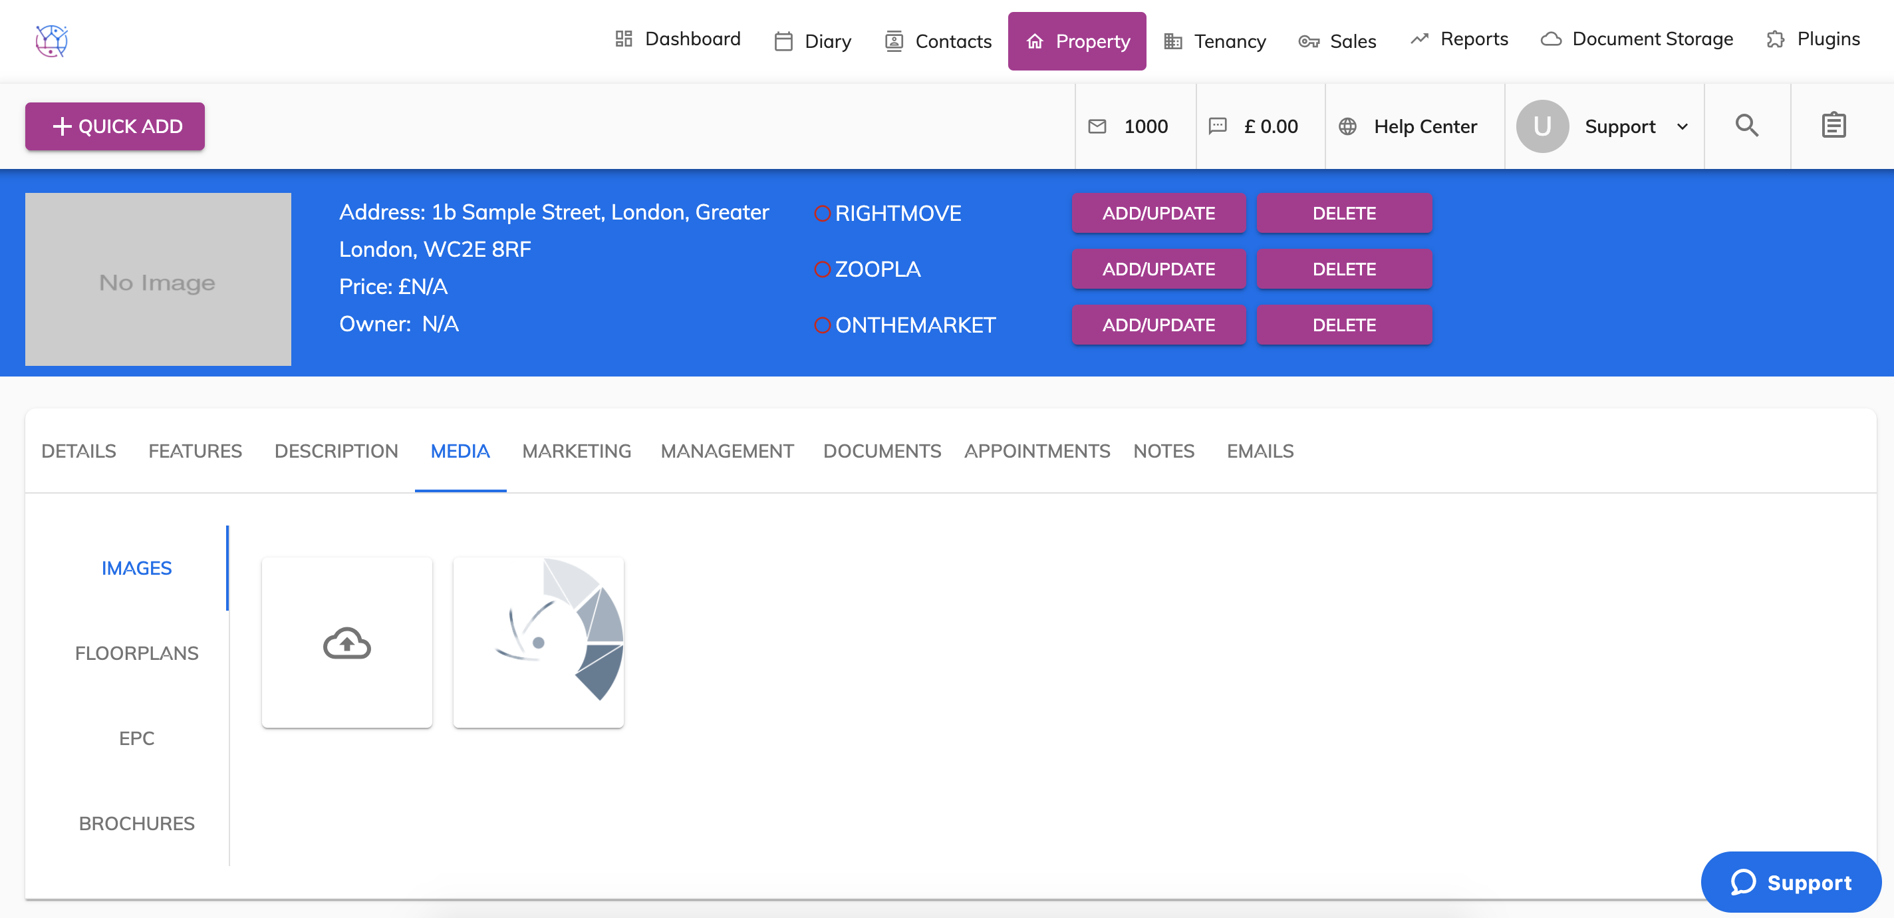
Task: Select the Rightmove status radio circle
Action: click(822, 214)
